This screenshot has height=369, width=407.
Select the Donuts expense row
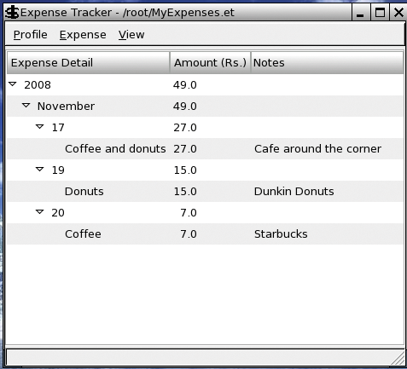click(205, 192)
